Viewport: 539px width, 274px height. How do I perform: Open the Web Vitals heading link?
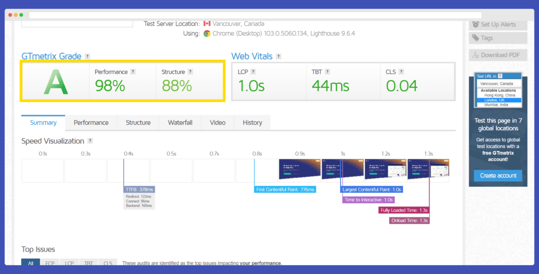252,56
